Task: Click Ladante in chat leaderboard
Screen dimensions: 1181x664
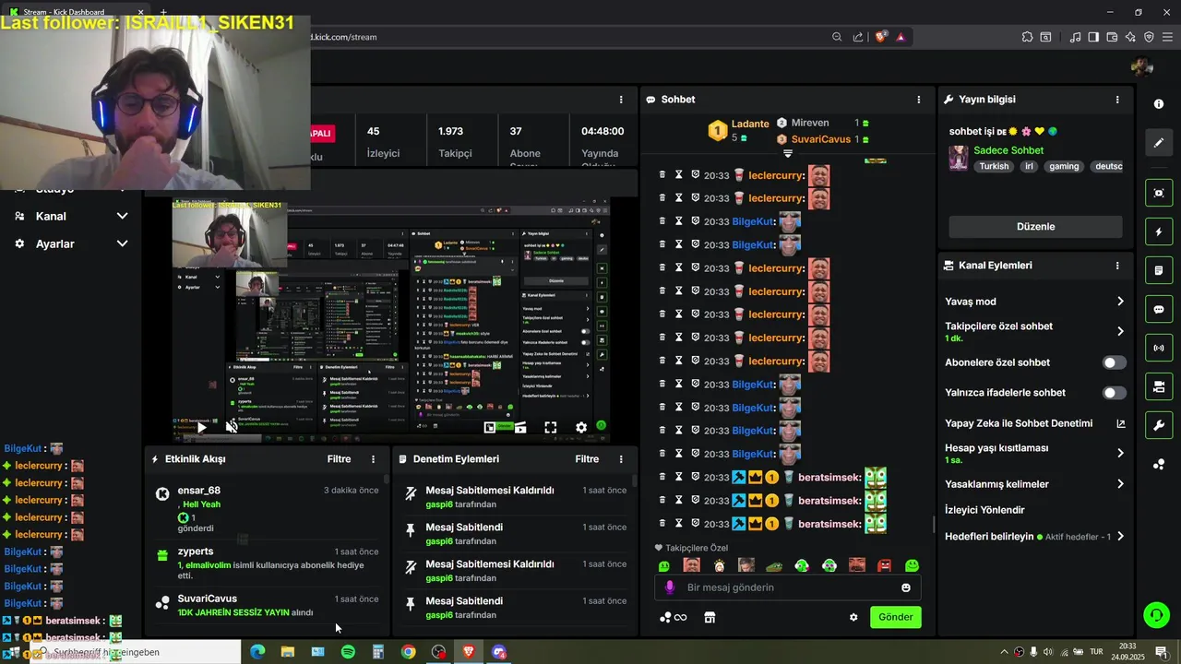Action: pos(750,124)
